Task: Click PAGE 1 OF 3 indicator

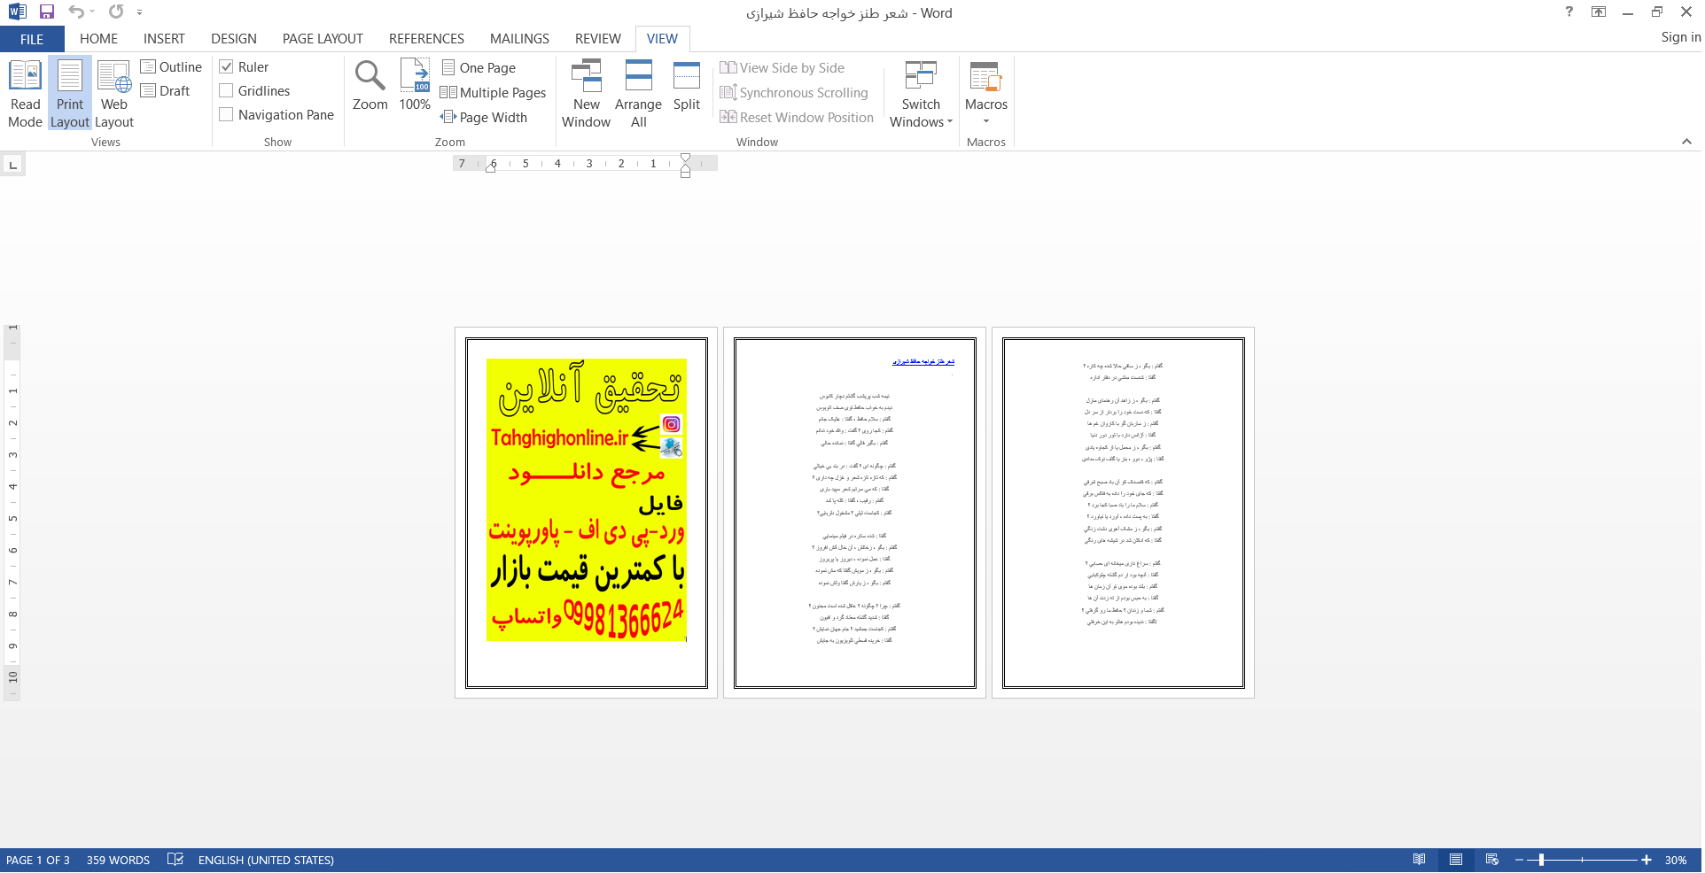Action: click(x=38, y=860)
